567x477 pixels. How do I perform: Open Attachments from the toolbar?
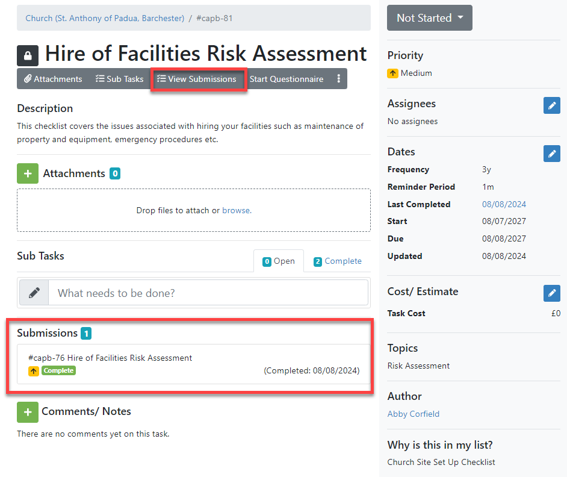53,79
